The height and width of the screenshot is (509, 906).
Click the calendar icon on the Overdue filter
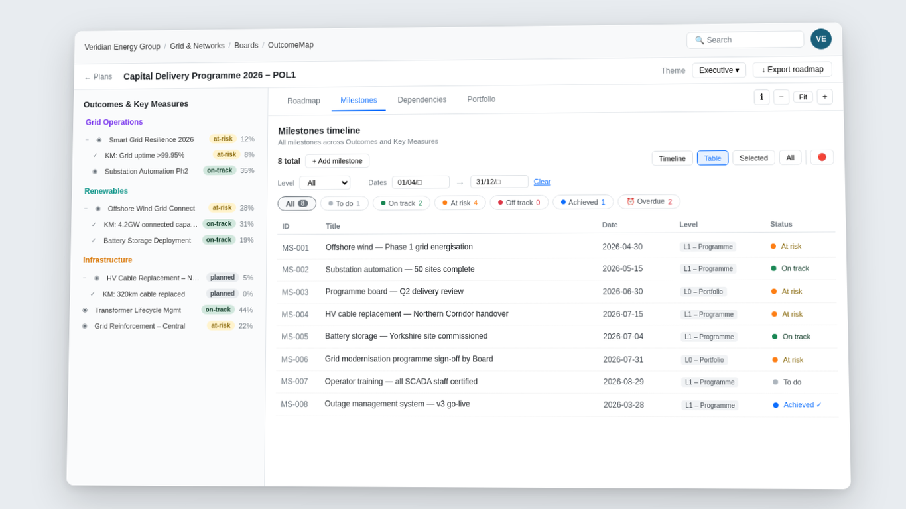click(x=630, y=201)
